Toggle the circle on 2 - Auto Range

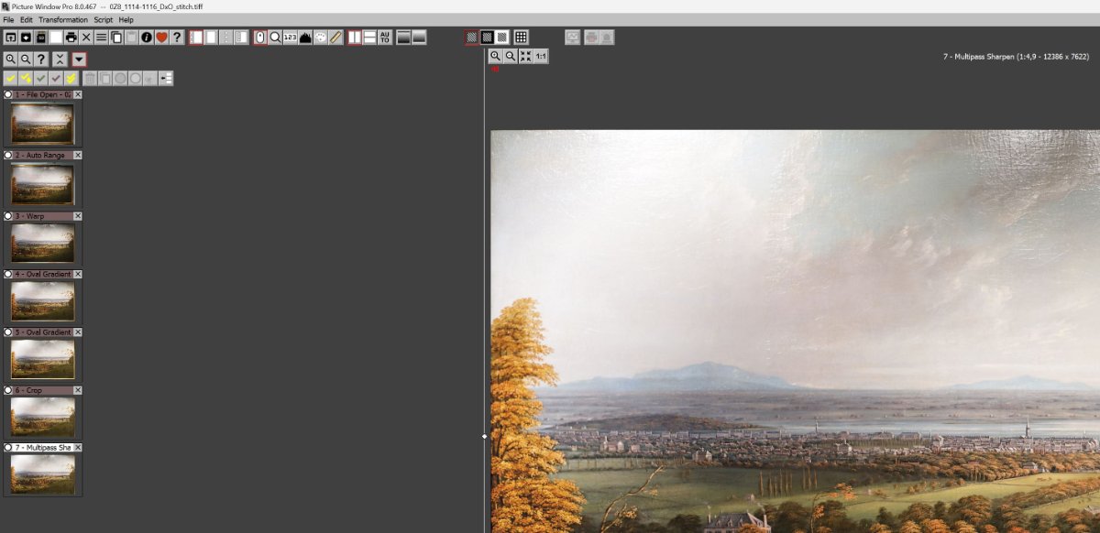pos(8,156)
